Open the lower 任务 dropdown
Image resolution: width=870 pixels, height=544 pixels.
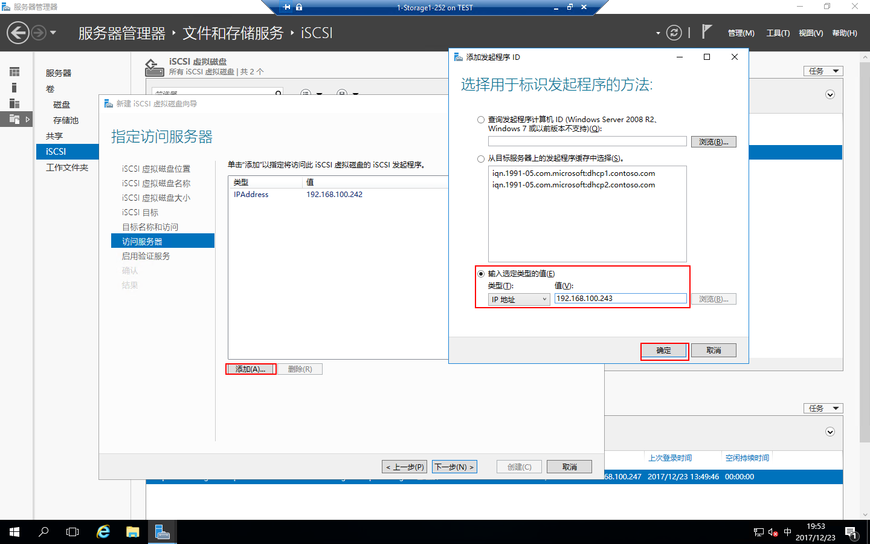(x=823, y=409)
